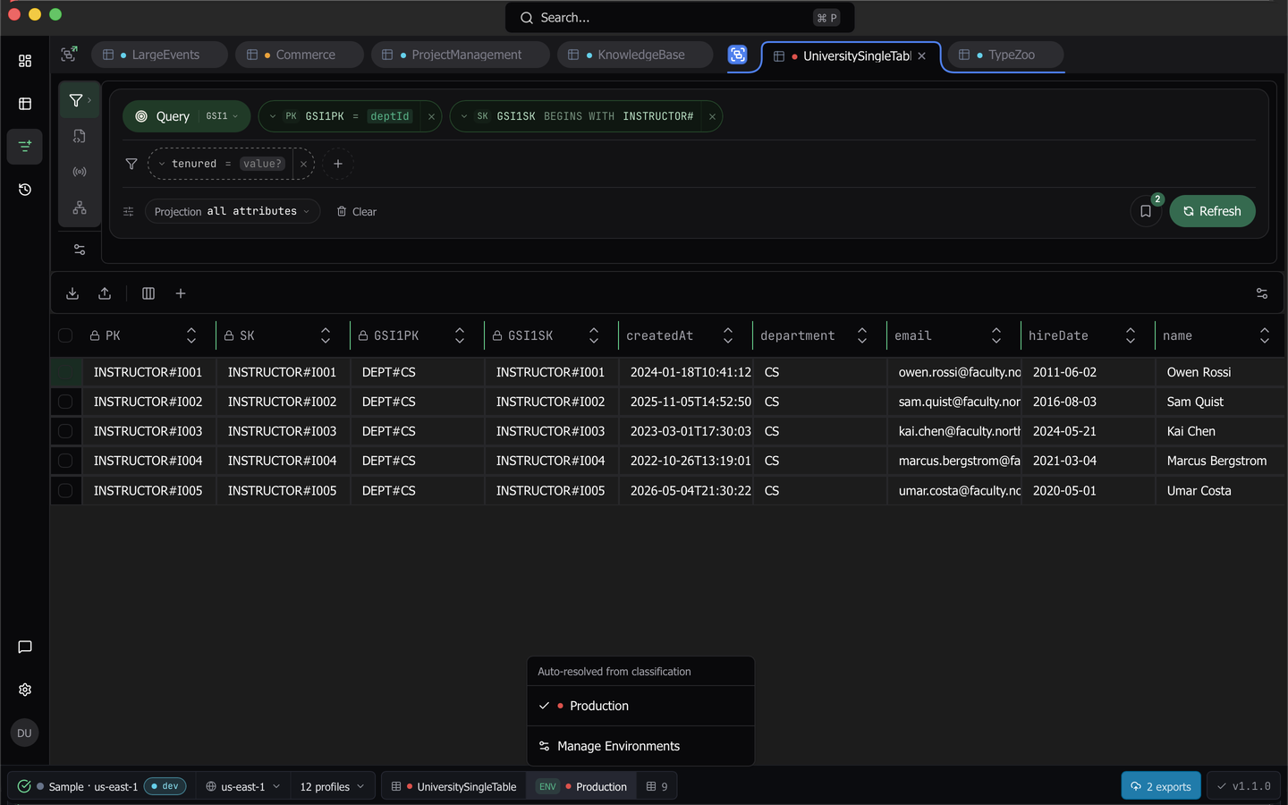Open the 12 profiles dropdown
1288x805 pixels.
(333, 786)
